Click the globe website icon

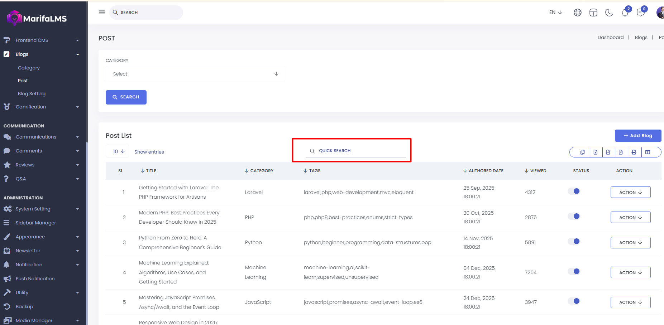[577, 13]
